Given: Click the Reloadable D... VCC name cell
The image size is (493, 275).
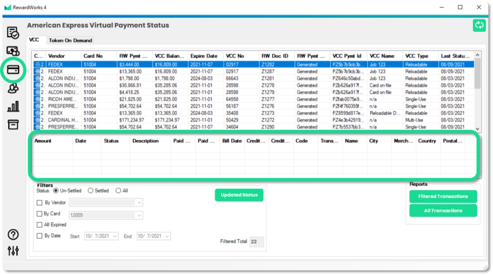Looking at the screenshot, I should tap(385, 113).
